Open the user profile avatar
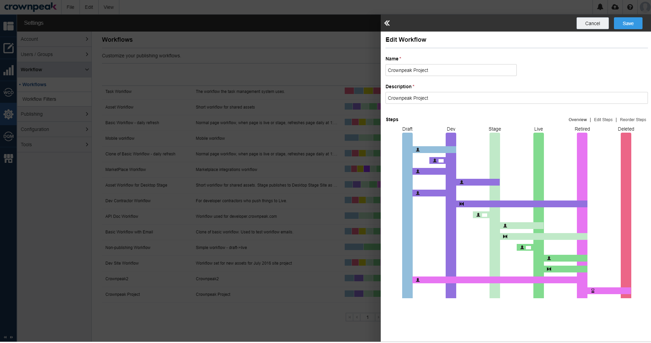Image resolution: width=651 pixels, height=343 pixels. coord(645,7)
